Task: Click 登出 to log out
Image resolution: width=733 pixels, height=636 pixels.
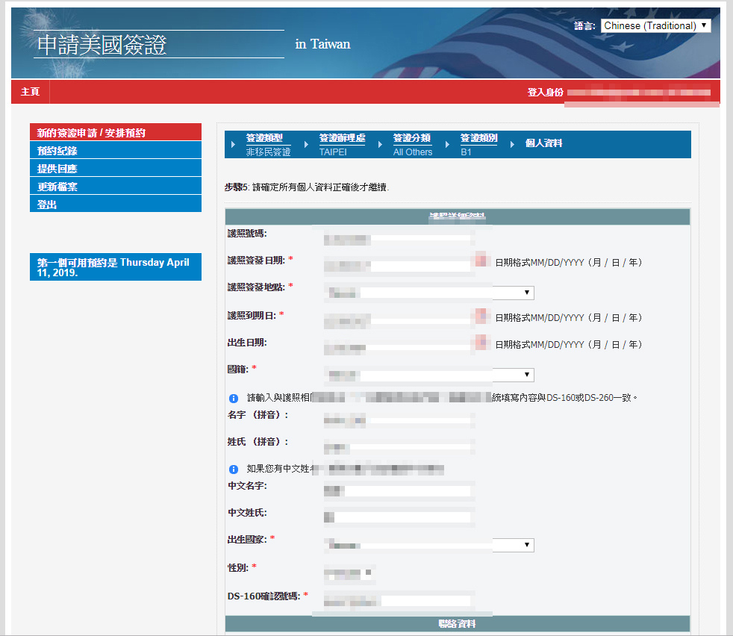Action: 116,204
